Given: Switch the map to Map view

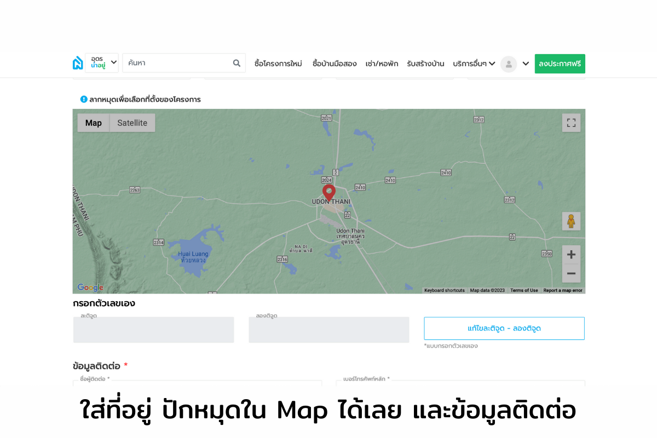Looking at the screenshot, I should (x=94, y=123).
